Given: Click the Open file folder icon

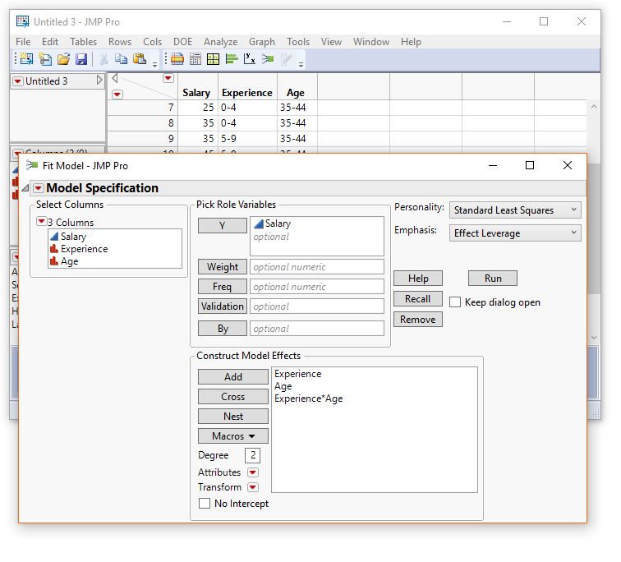Looking at the screenshot, I should point(63,59).
